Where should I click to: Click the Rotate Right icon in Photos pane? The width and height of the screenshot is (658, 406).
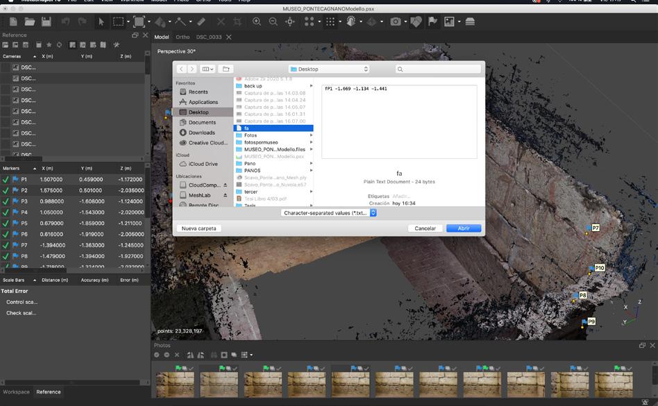click(x=201, y=355)
